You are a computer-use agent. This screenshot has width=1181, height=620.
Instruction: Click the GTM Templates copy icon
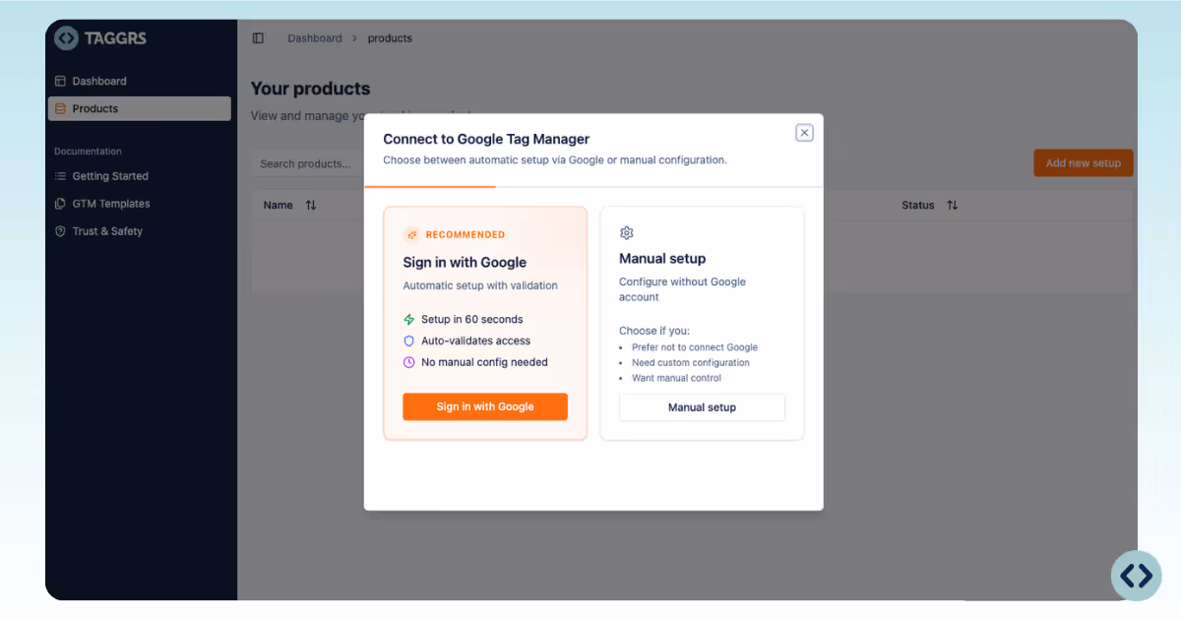pos(61,204)
